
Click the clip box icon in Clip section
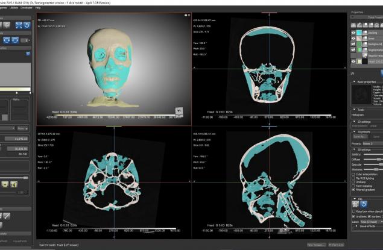(x=355, y=203)
